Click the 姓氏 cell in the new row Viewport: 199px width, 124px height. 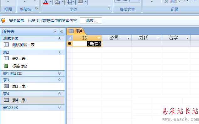146,44
